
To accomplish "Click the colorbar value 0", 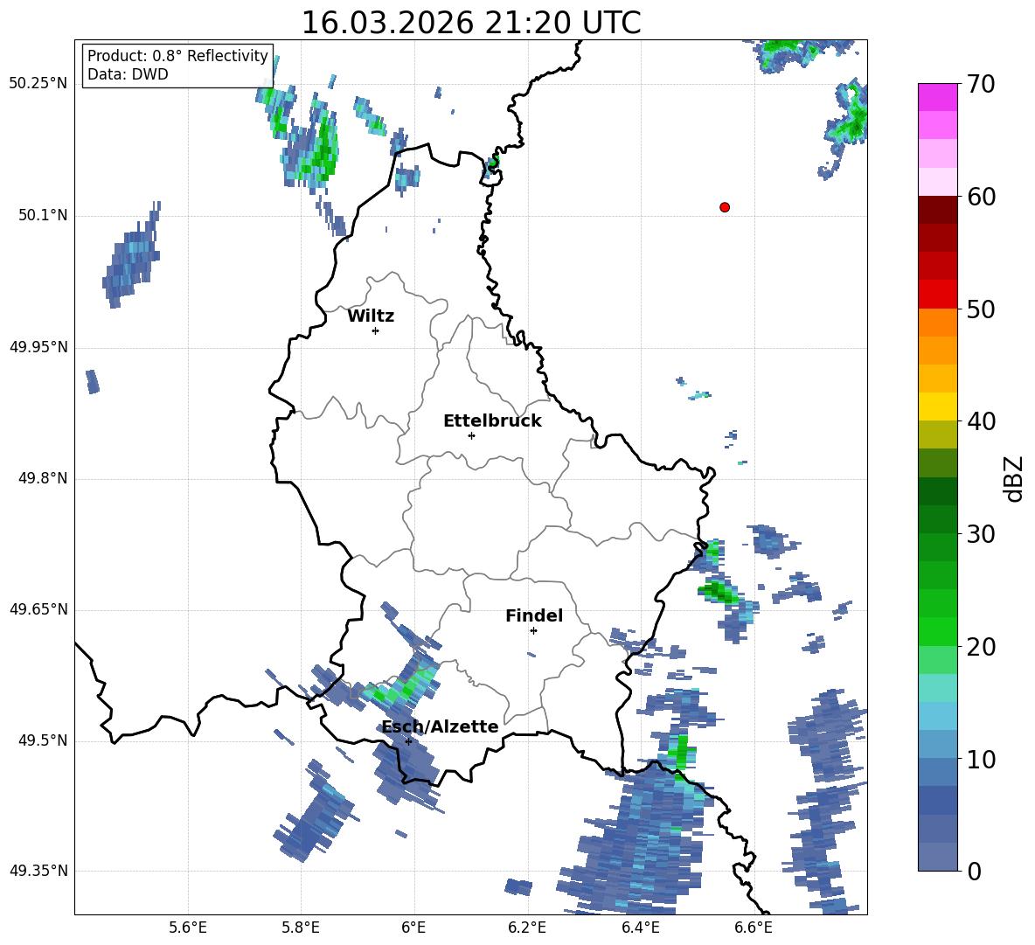I will pos(974,871).
